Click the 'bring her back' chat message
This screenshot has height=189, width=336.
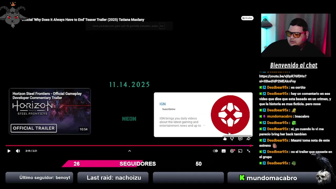[x=291, y=132]
